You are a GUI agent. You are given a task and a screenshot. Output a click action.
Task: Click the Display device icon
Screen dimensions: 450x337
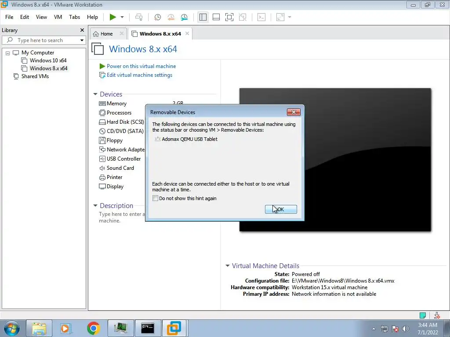pos(102,186)
